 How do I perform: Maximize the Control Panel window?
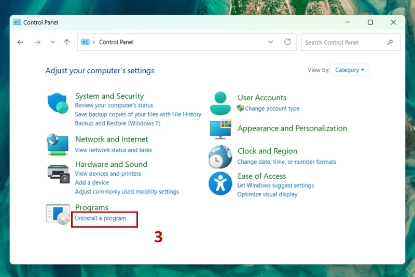tap(370, 22)
